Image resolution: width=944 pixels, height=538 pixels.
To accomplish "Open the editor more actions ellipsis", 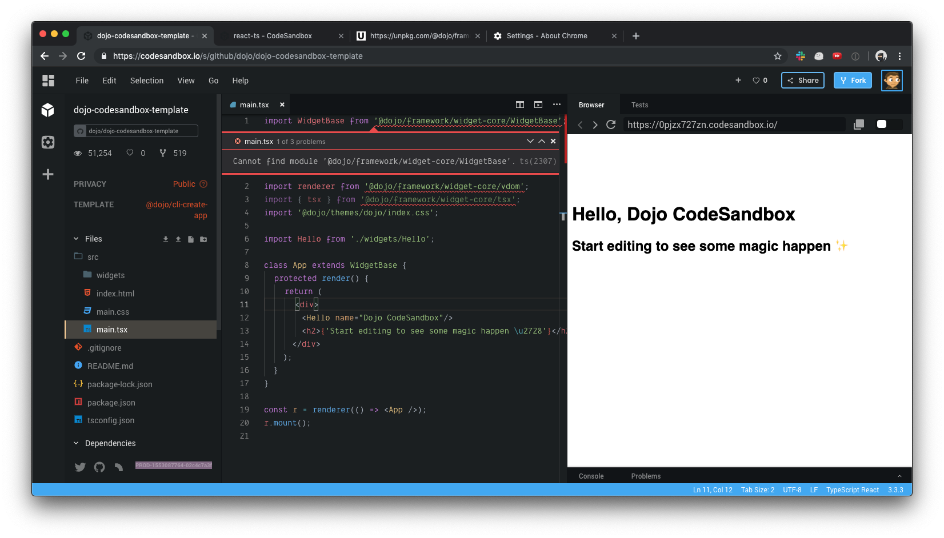I will [x=557, y=105].
